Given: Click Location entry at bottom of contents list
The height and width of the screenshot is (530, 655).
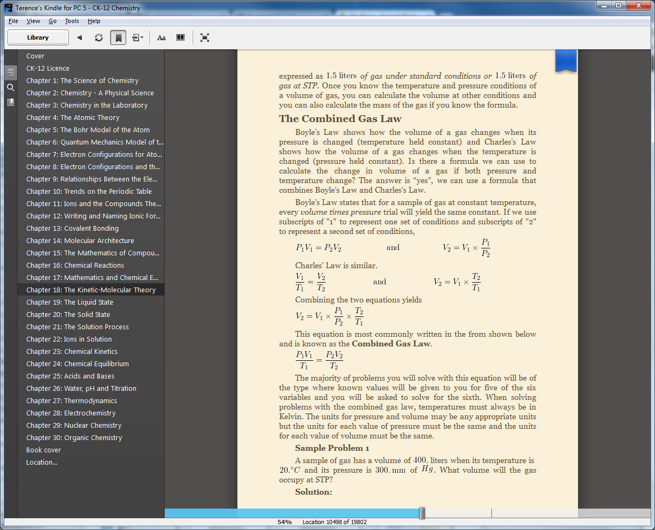Looking at the screenshot, I should coord(42,462).
